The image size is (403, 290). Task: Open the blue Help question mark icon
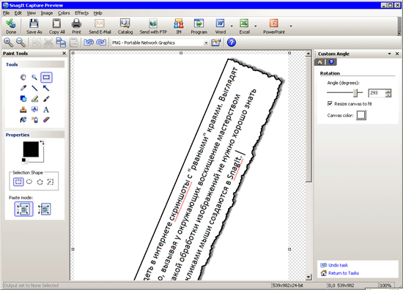click(232, 42)
